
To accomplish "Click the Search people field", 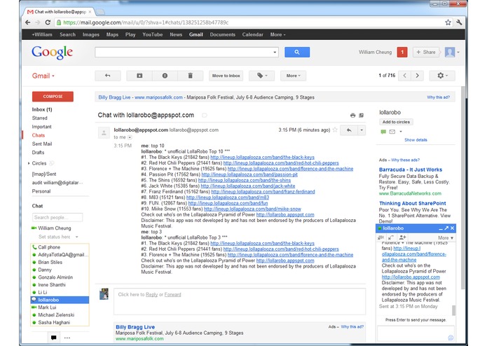I will click(x=57, y=217).
